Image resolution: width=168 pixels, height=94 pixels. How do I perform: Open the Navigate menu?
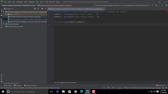point(20,2)
